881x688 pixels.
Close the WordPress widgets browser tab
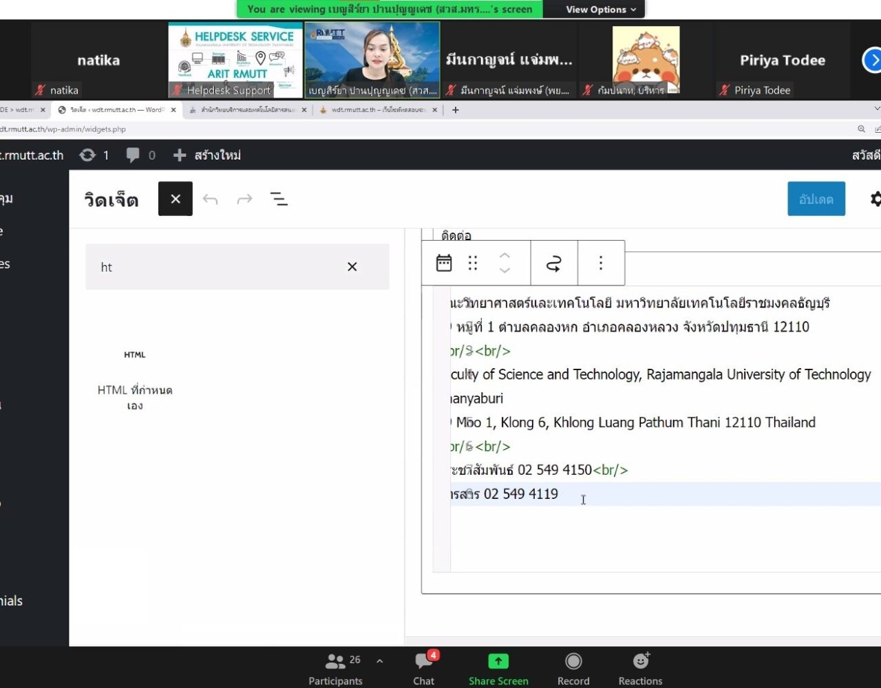click(x=173, y=109)
